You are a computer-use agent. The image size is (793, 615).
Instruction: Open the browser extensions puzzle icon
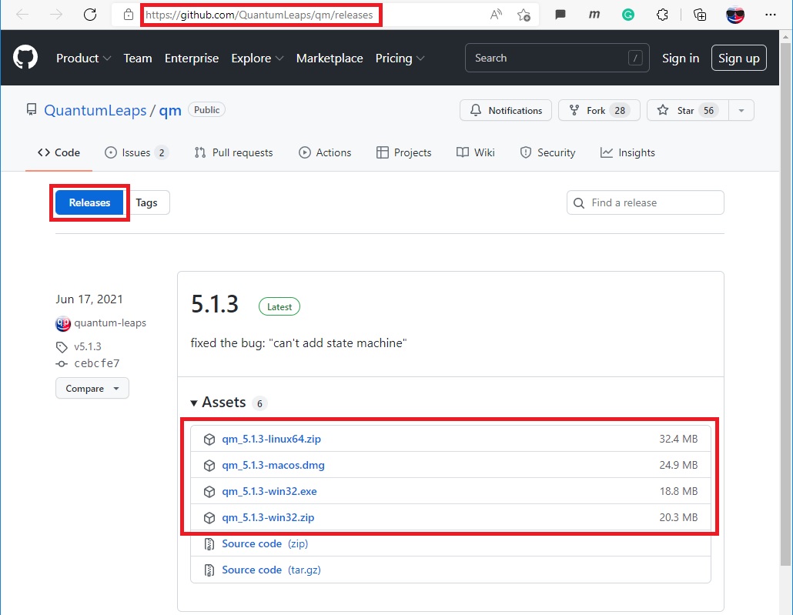click(x=662, y=15)
